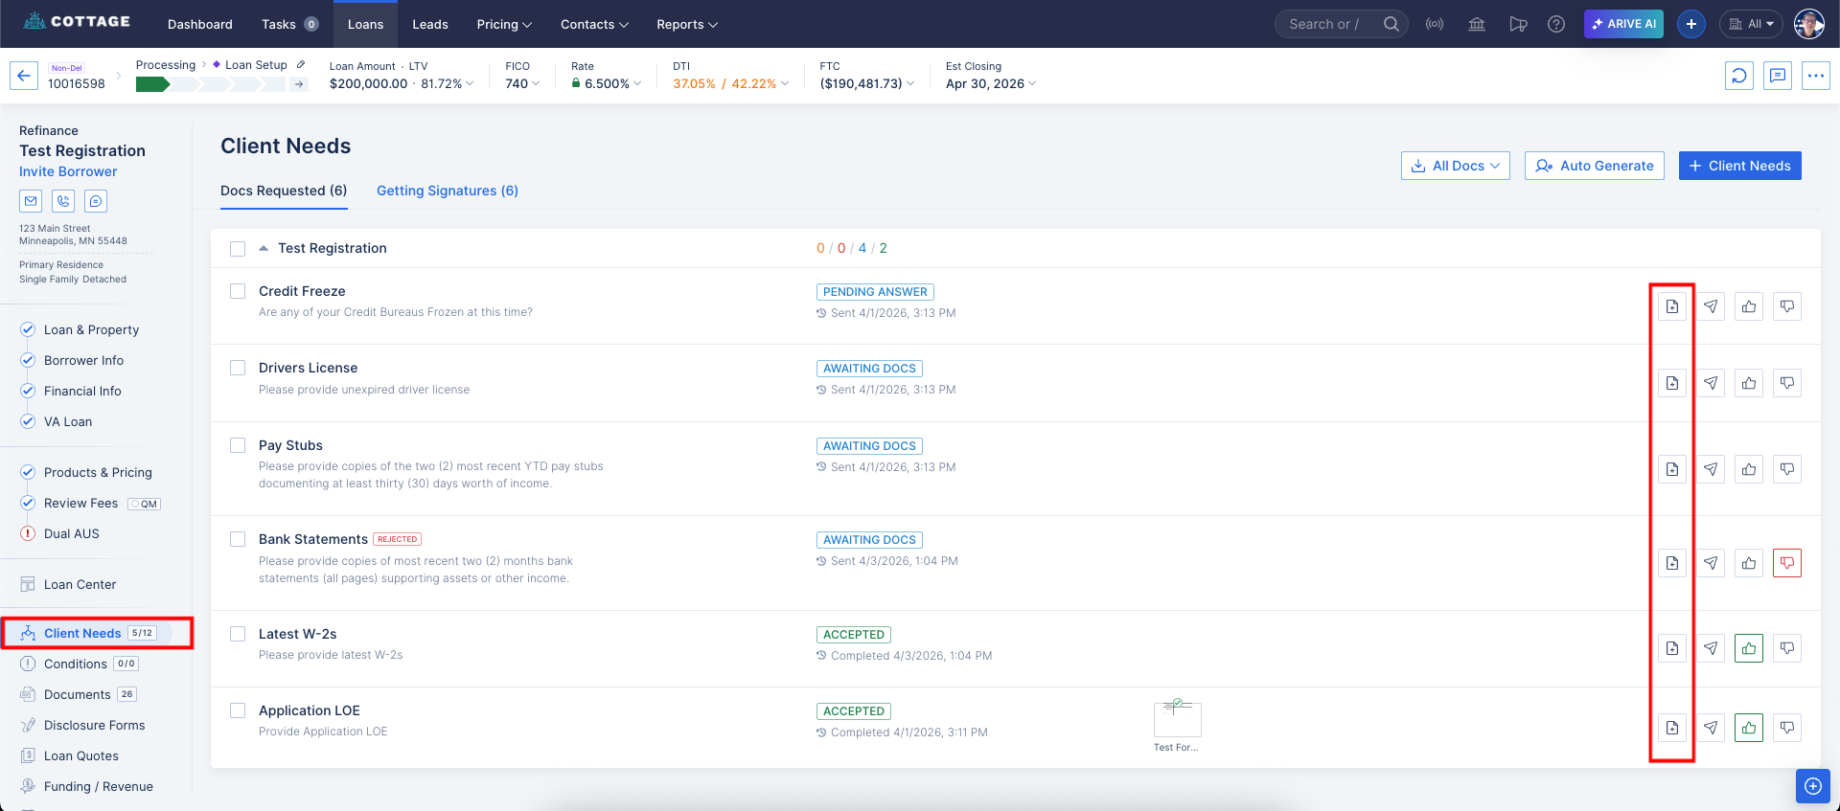This screenshot has width=1840, height=811.
Task: Open the All Docs dropdown
Action: pos(1456,166)
